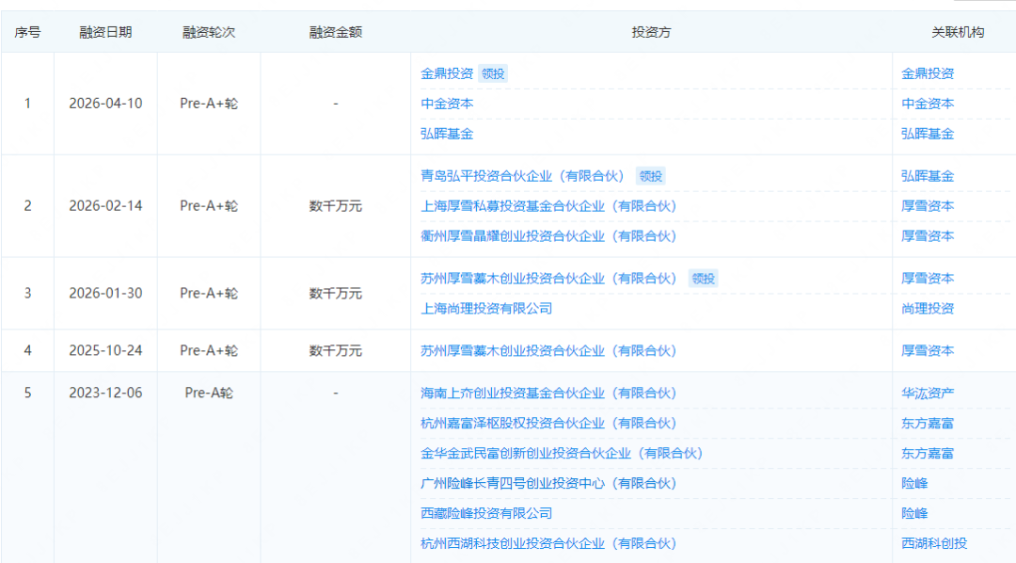Click 中金资本 in the 投资方 column
This screenshot has height=563, width=1016.
click(447, 104)
